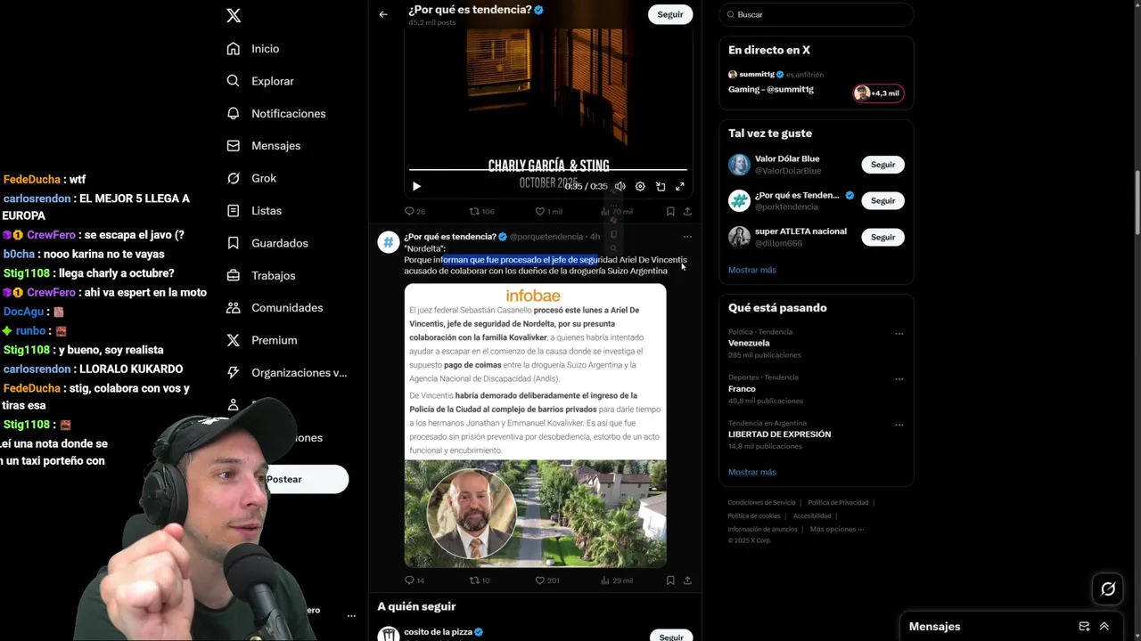The image size is (1141, 641).
Task: Share the Nordelta post
Action: 687,580
